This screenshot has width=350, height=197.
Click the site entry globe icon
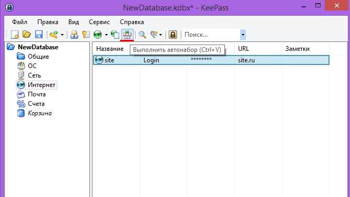[99, 60]
